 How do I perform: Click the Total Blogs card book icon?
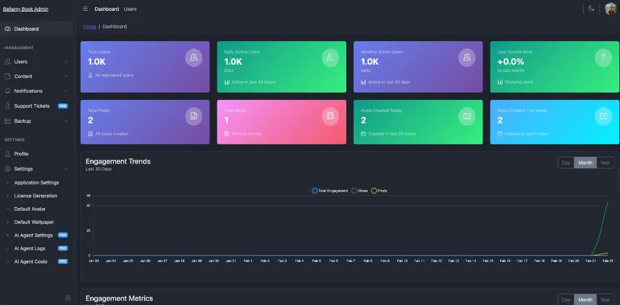coord(330,116)
